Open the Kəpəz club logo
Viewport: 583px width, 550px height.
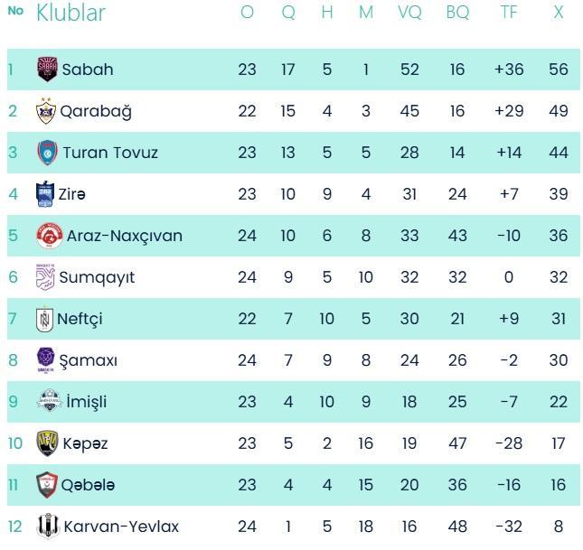pos(47,443)
